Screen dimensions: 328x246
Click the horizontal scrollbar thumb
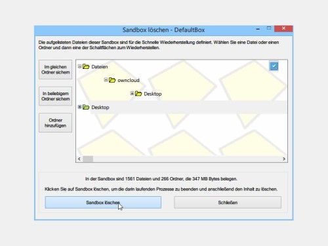click(88, 159)
